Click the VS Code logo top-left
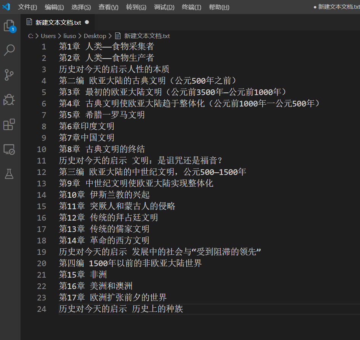This screenshot has width=360, height=340. (x=6, y=6)
